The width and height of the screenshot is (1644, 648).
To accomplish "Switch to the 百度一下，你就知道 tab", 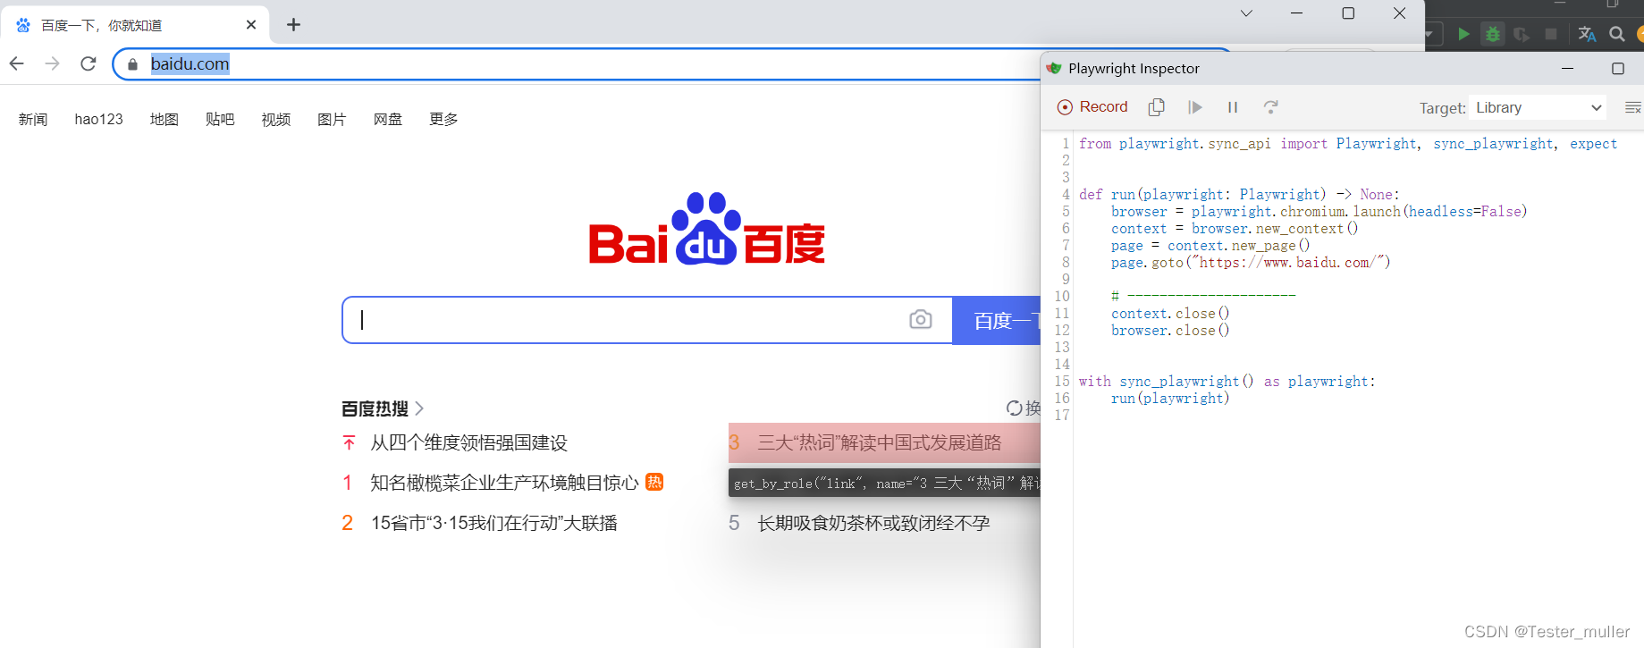I will point(134,25).
